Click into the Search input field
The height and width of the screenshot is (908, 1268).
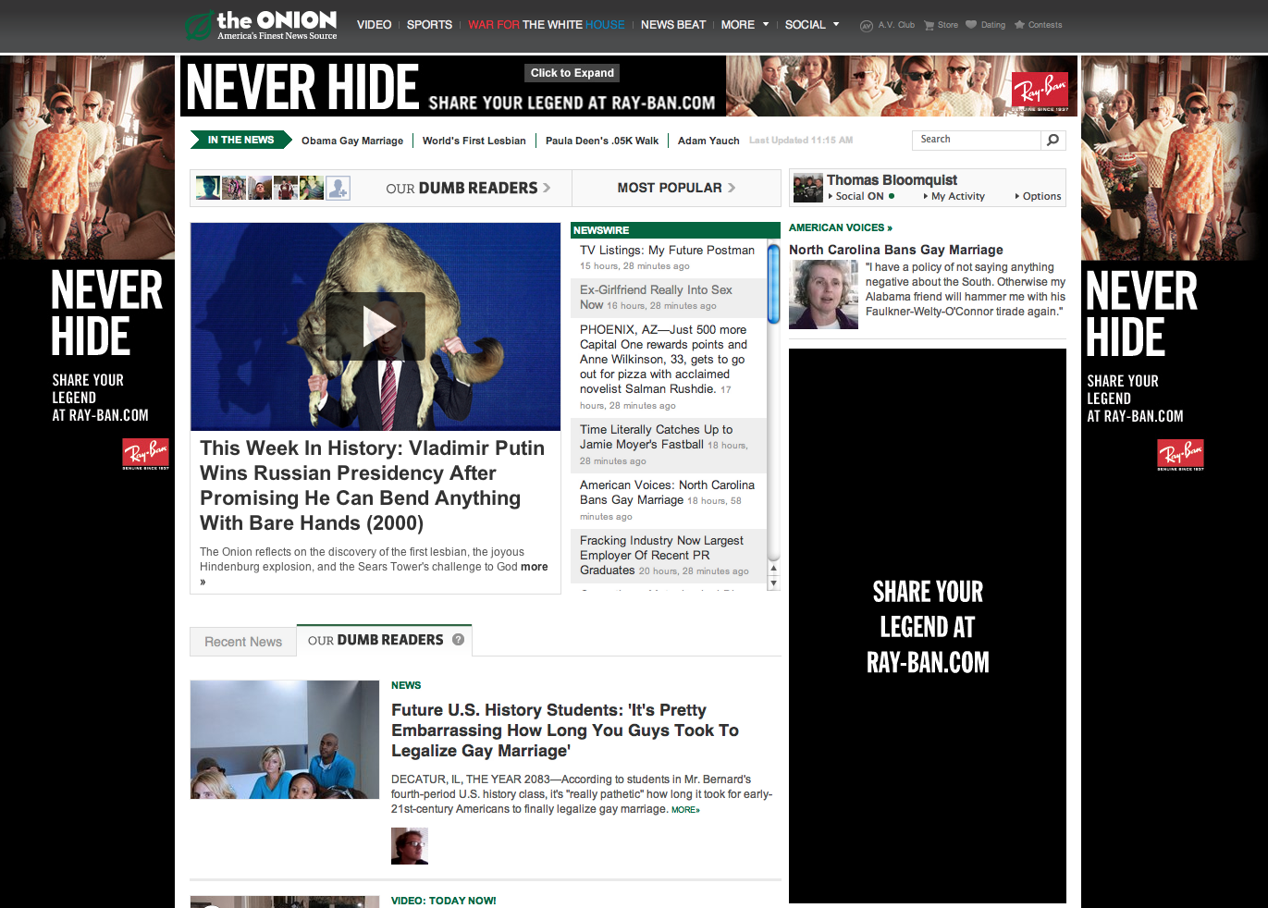(978, 140)
